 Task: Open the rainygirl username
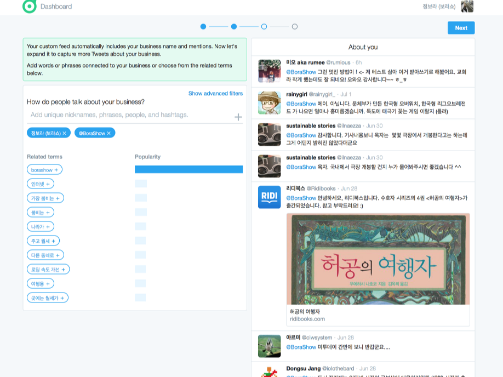(x=297, y=94)
